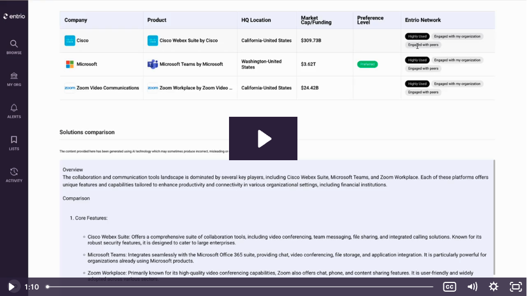This screenshot has height=296, width=527.
Task: Open the Browse section in sidebar
Action: click(14, 47)
